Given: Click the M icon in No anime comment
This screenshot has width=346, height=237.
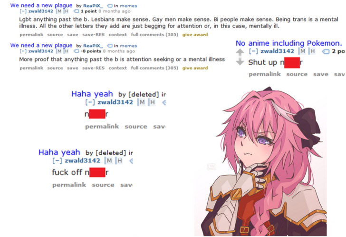Looking at the screenshot, I should tap(302, 51).
